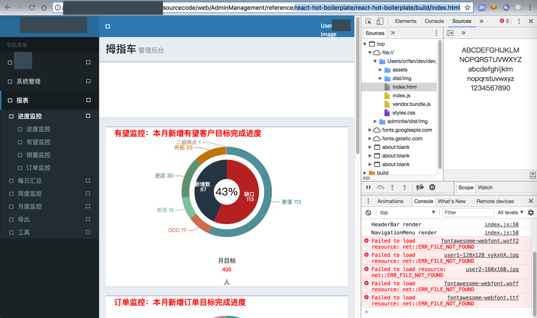Toggle pause on exceptions icon
Screen dimensions: 537x318
[x=432, y=187]
